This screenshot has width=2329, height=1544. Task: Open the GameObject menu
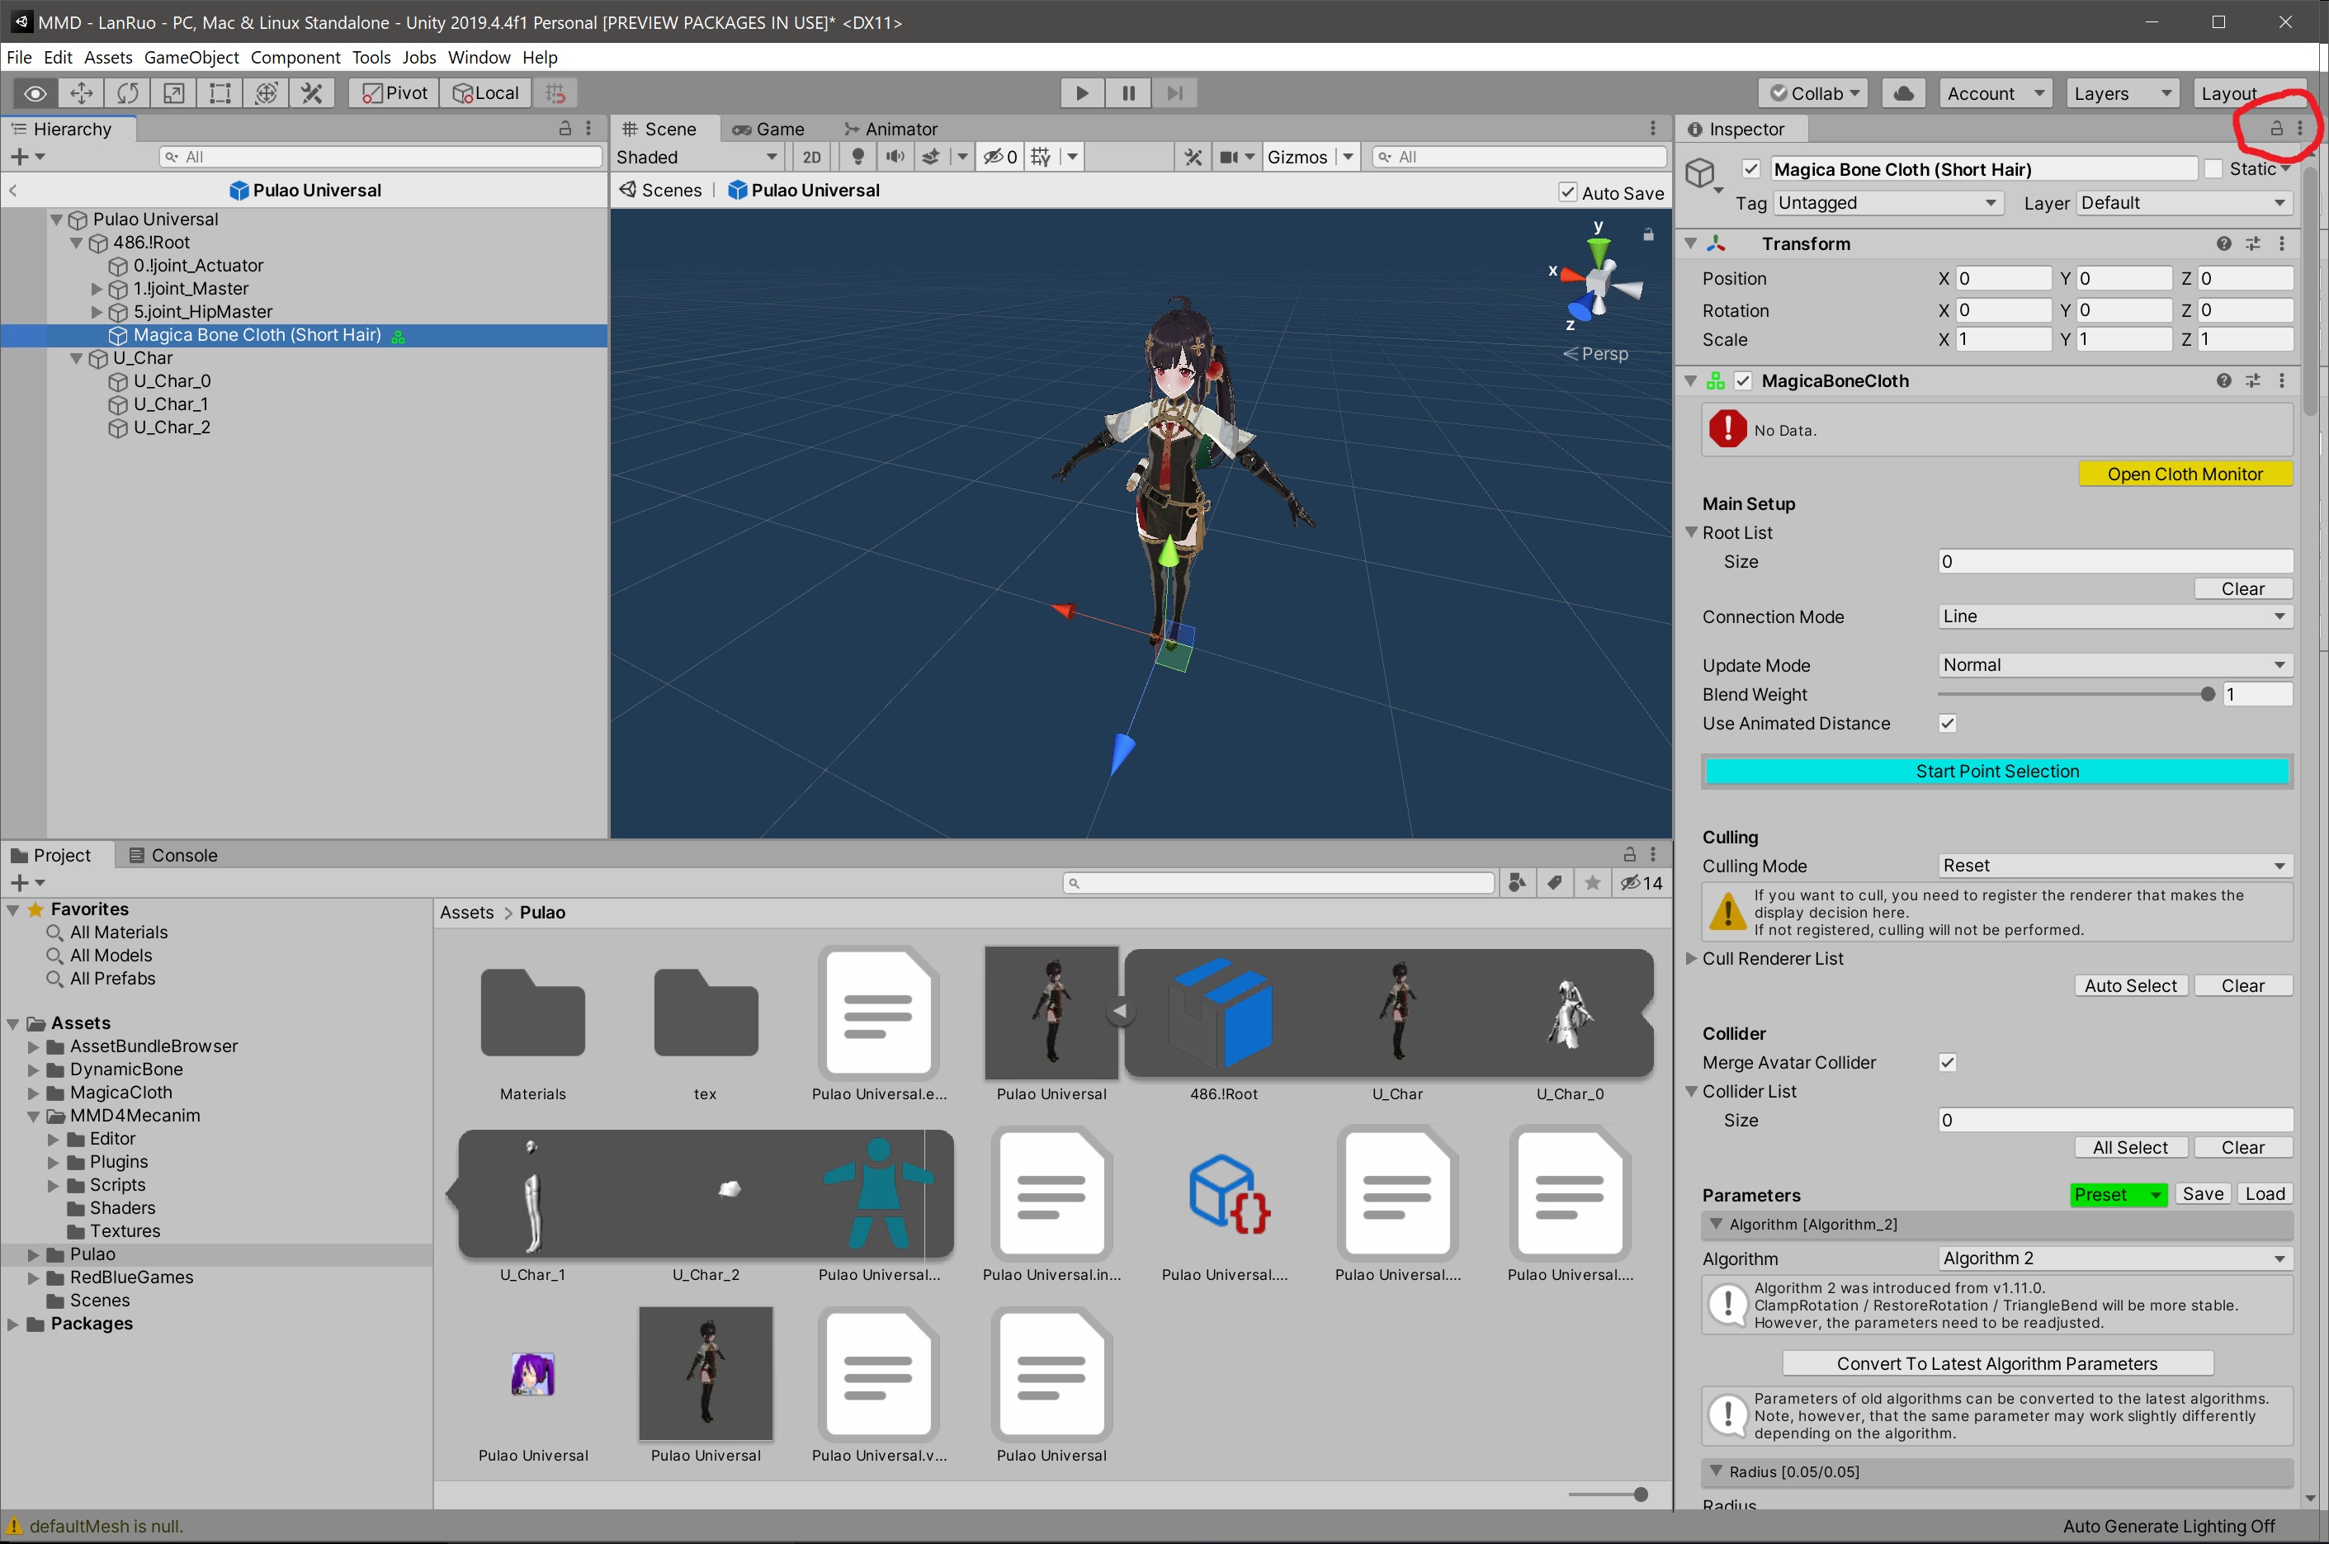(191, 57)
